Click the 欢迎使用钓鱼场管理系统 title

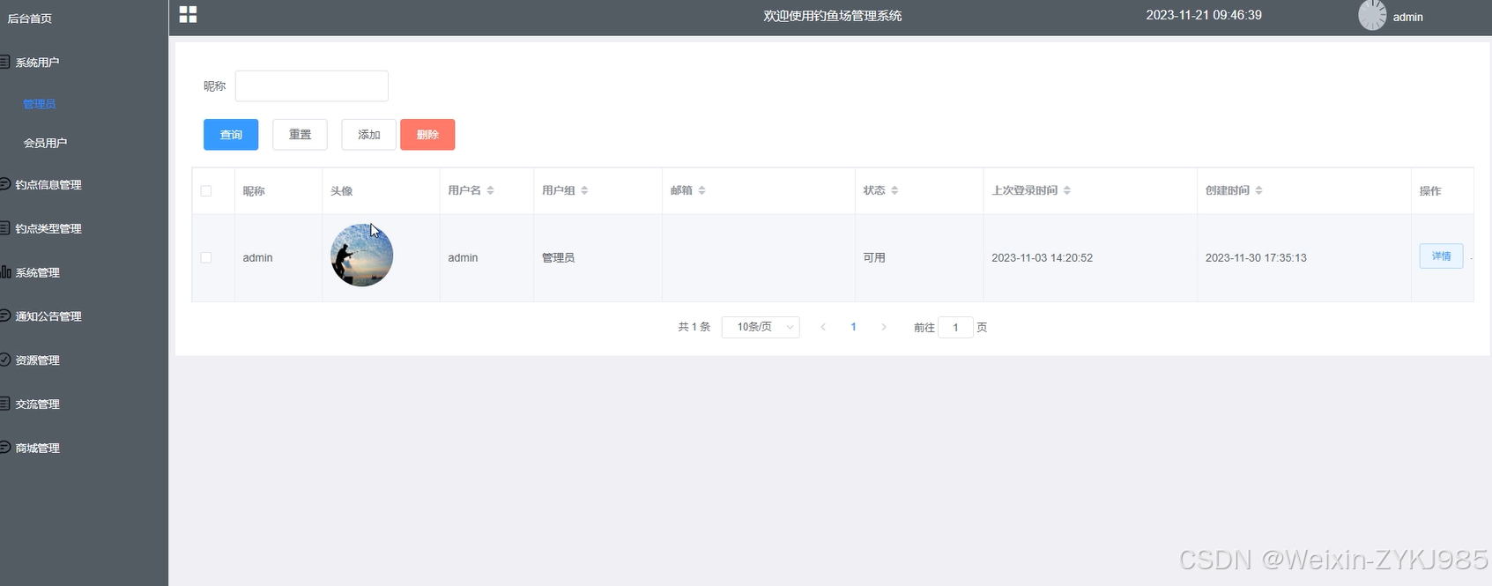coord(833,16)
